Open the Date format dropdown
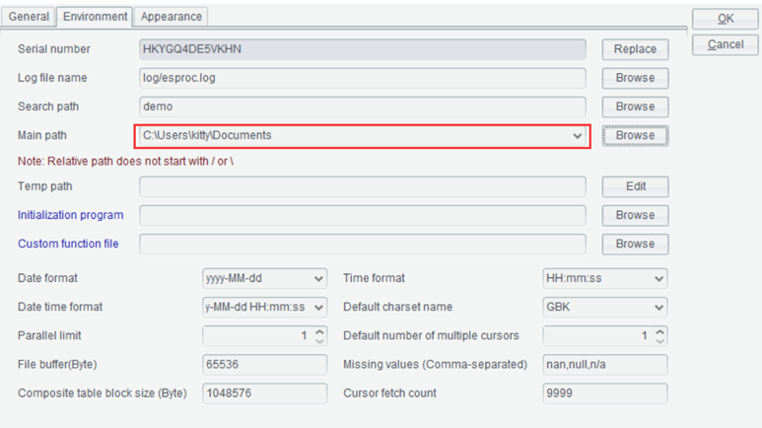Screen dimensions: 762x428 318,279
